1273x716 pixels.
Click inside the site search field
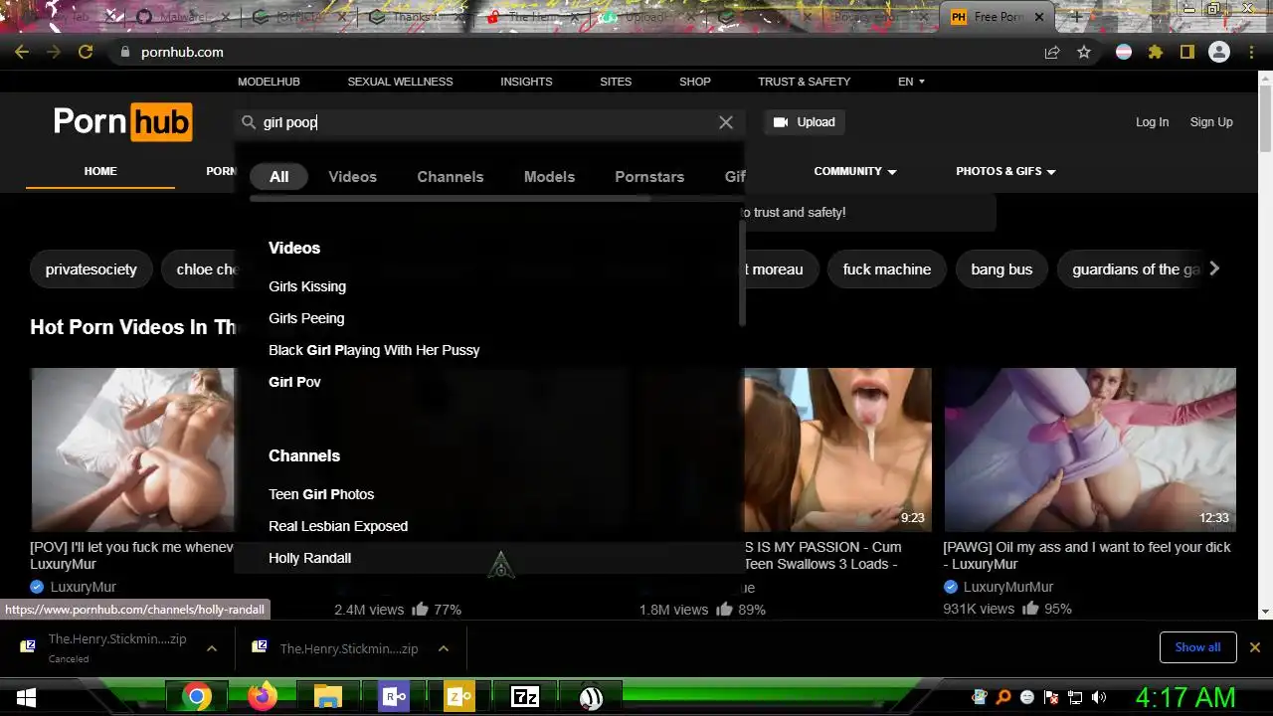(x=487, y=122)
